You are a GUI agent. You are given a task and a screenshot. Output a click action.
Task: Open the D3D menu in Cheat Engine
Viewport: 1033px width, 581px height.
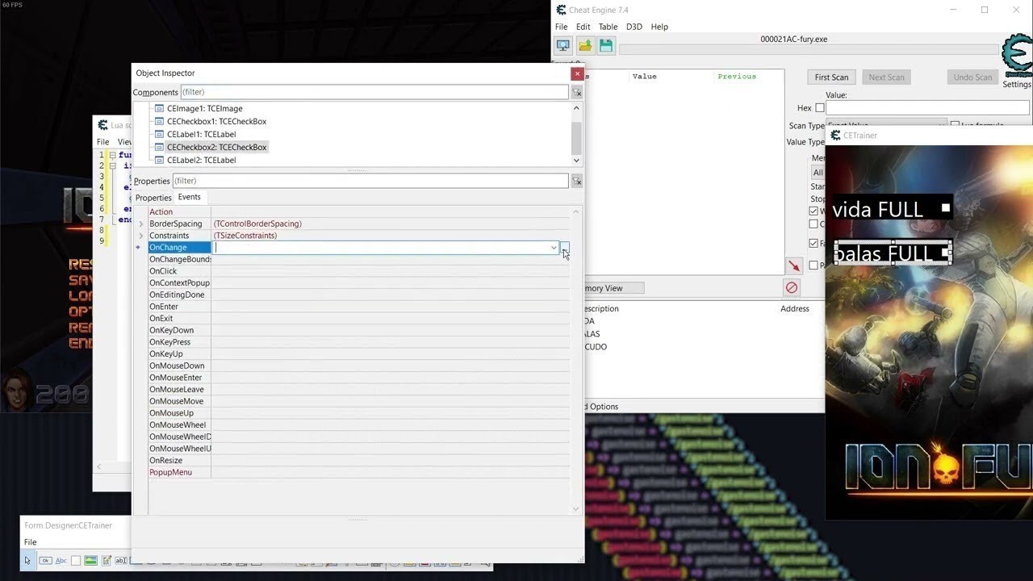coord(634,27)
